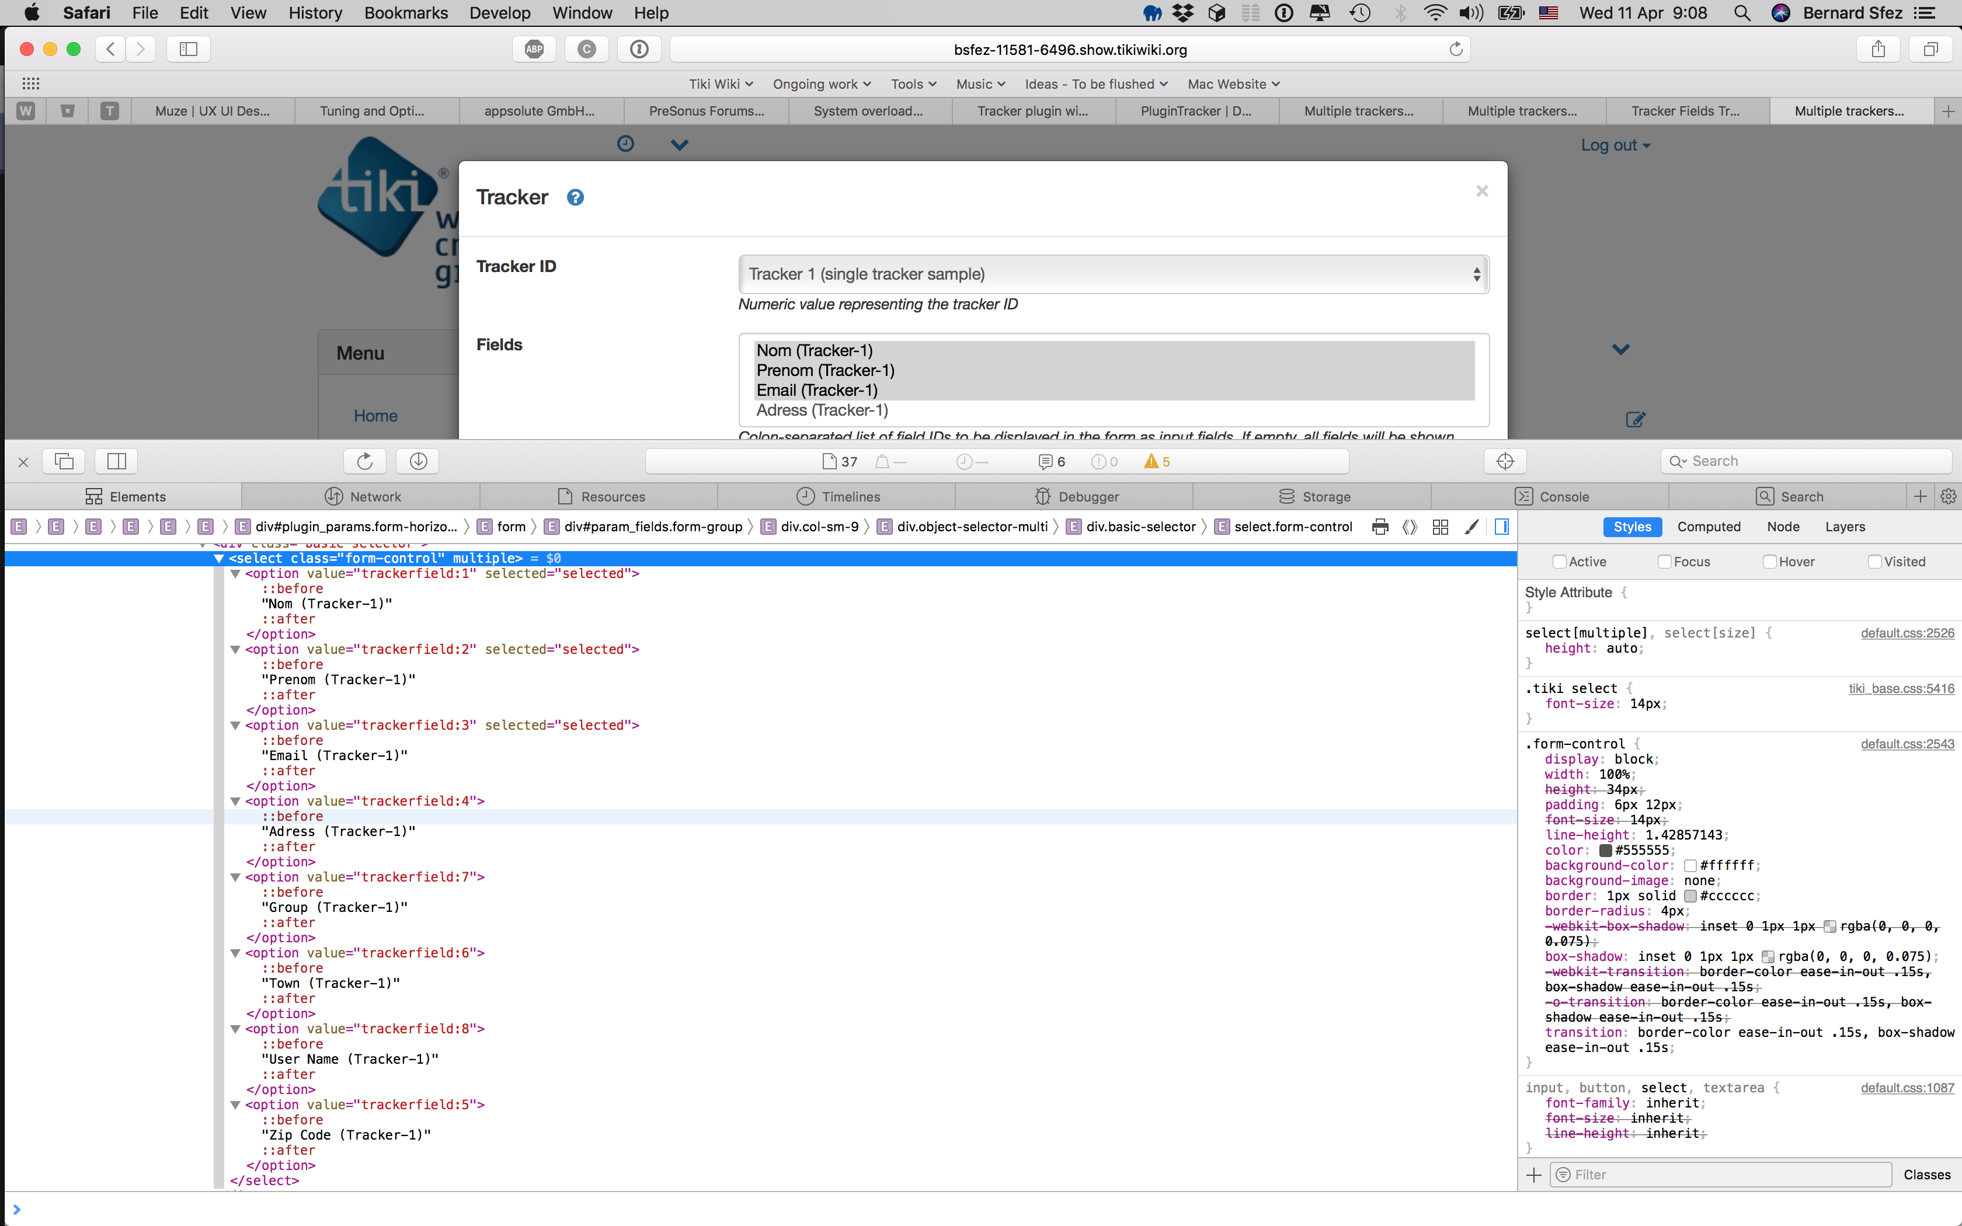Collapse the trackerfield:5 option node
The height and width of the screenshot is (1226, 1962).
(235, 1105)
